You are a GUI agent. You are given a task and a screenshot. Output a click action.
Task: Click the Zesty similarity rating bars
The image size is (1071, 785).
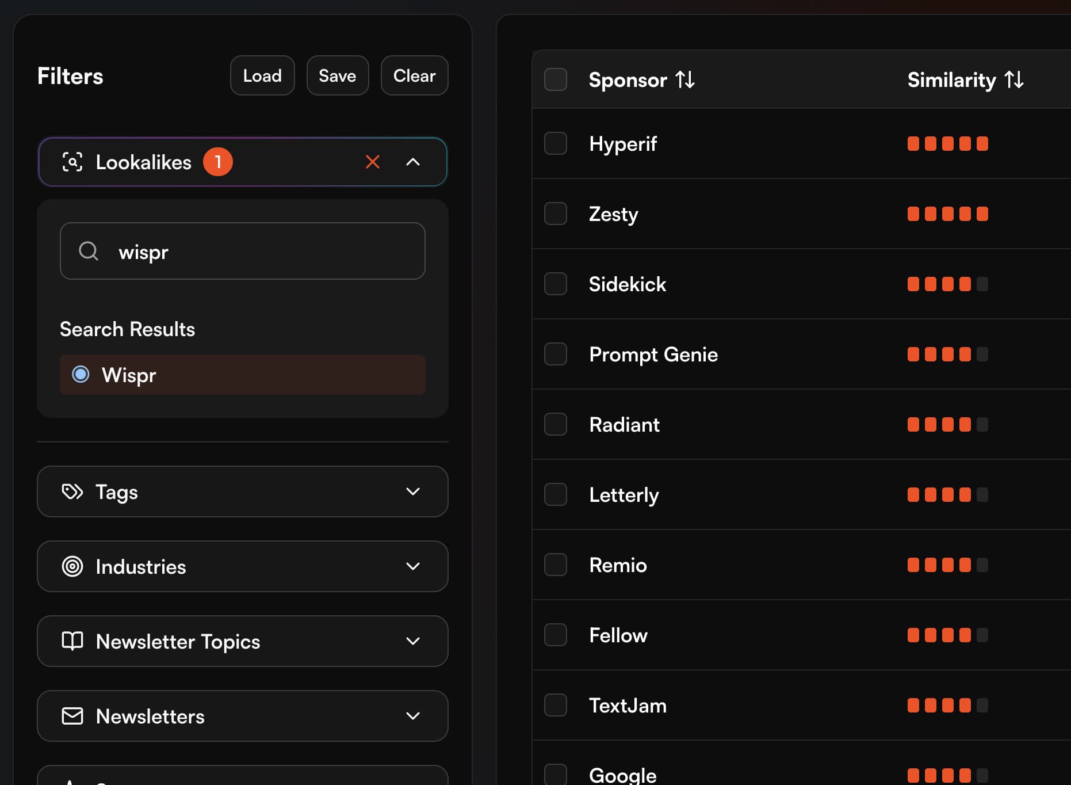click(947, 214)
